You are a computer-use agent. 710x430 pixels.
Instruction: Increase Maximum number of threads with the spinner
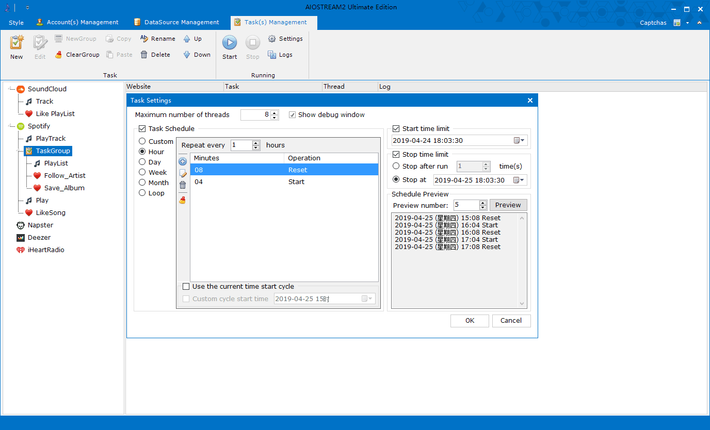pos(275,112)
